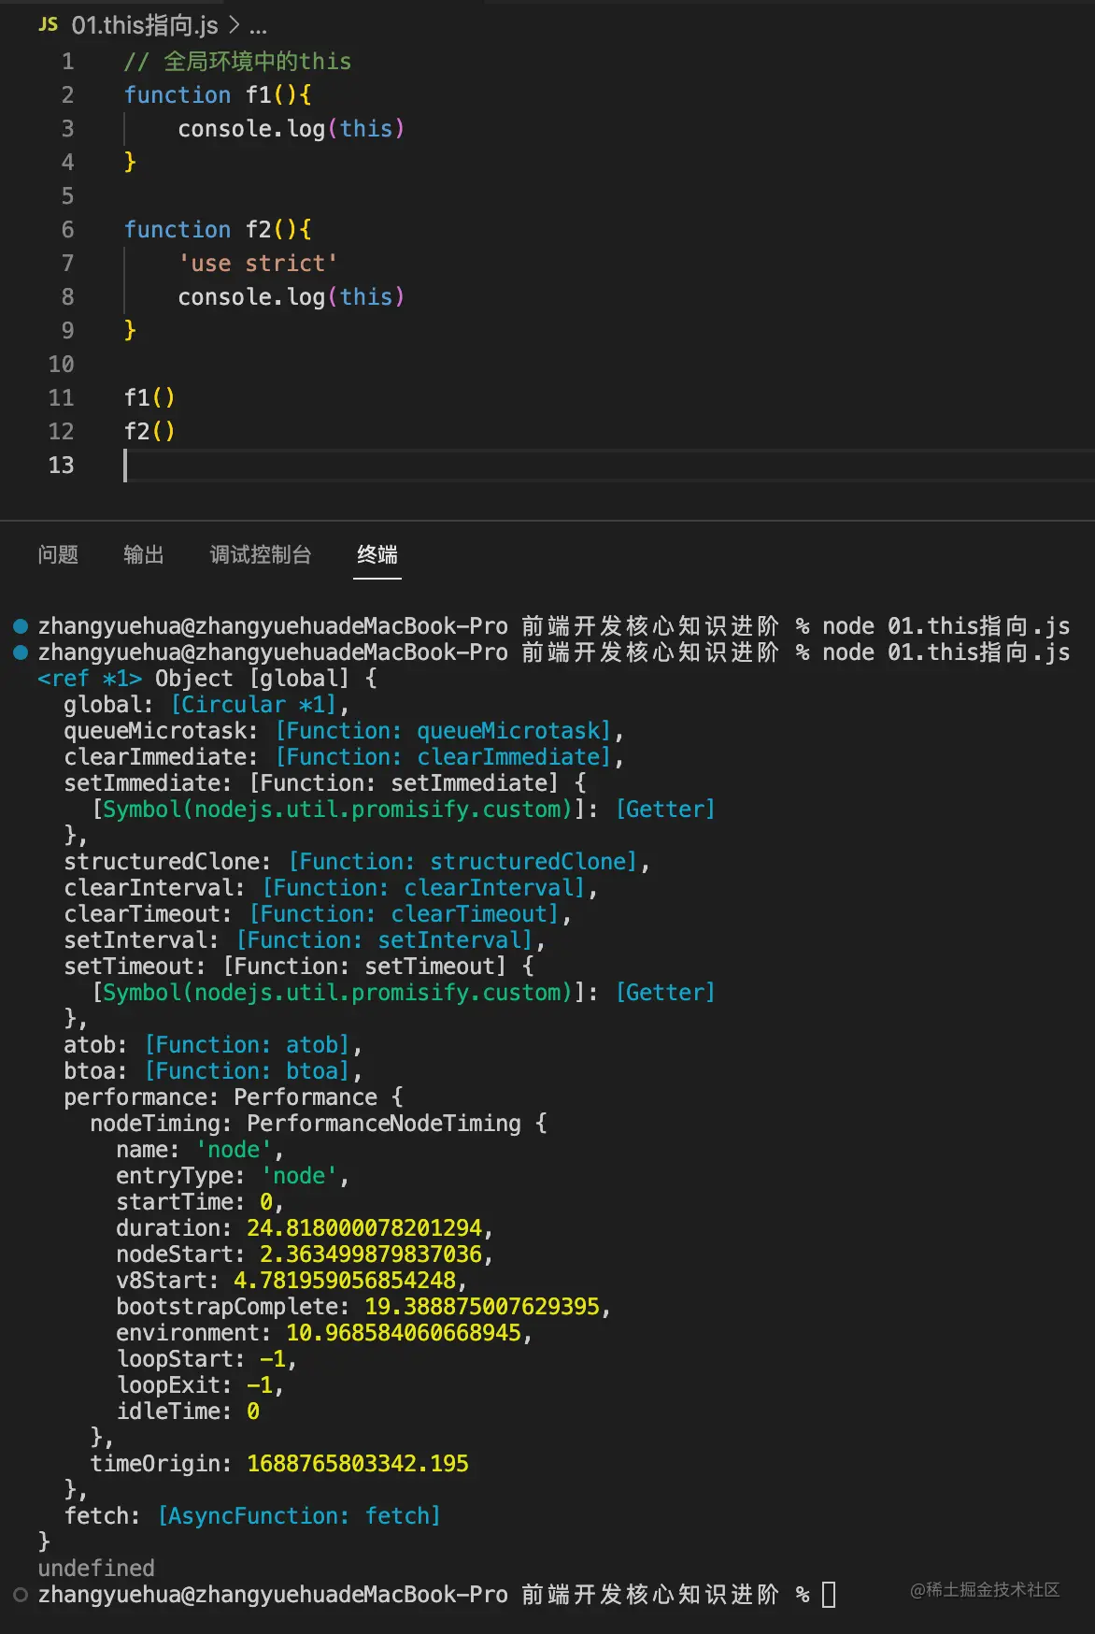Click the 'use strict' string on line 7
This screenshot has height=1634, width=1095.
258,264
